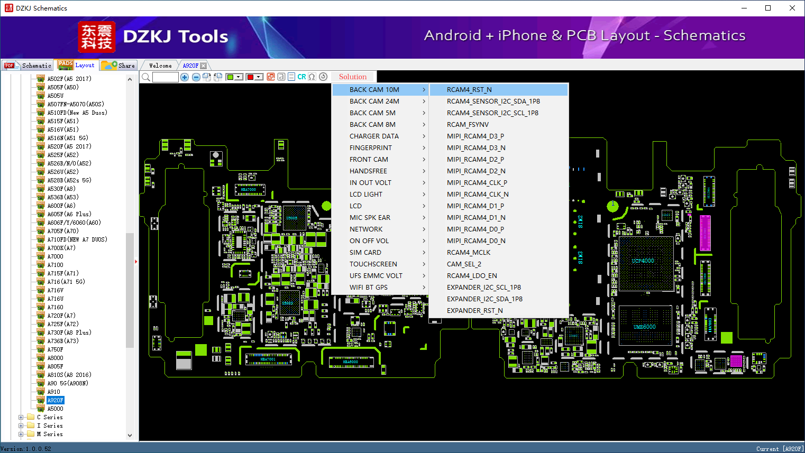
Task: Open the Share tab
Action: pyautogui.click(x=118, y=66)
